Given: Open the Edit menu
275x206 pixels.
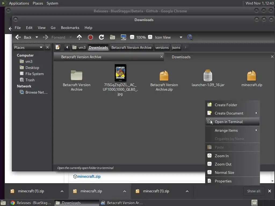Looking at the screenshot, I should pos(29,28).
